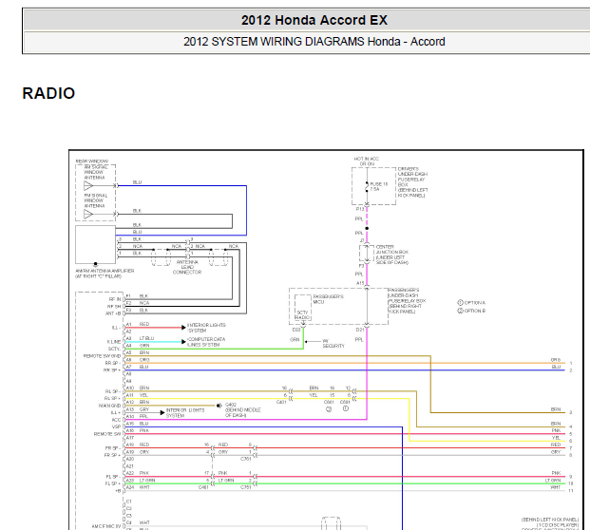Click the "MAIN GND" terminal label
The image size is (590, 530).
(x=110, y=406)
